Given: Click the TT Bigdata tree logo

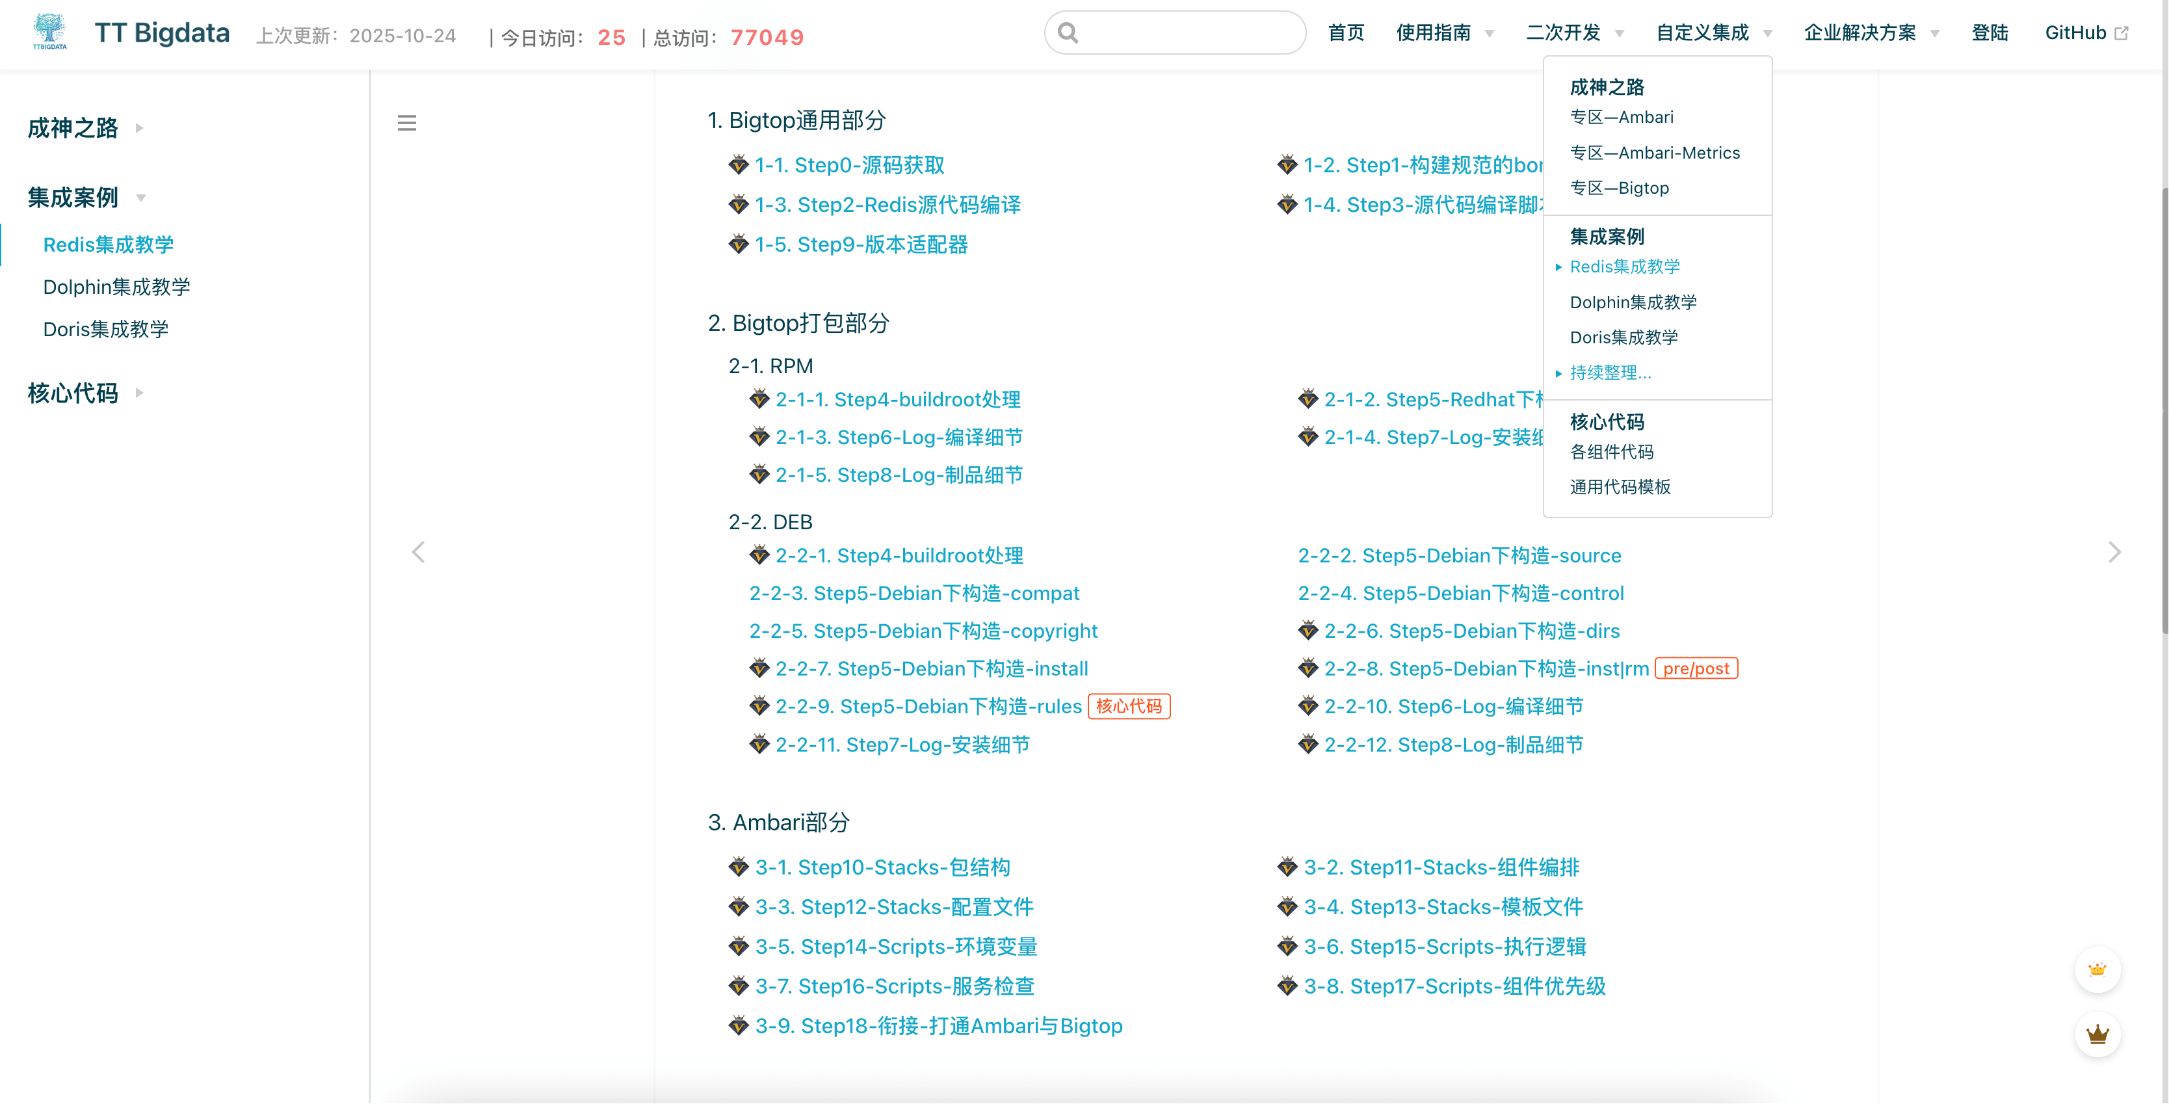Looking at the screenshot, I should [49, 32].
